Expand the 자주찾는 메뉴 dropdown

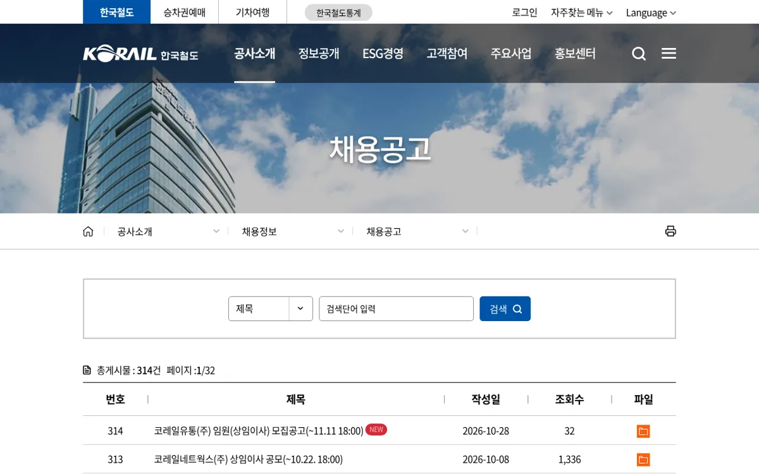pos(581,13)
